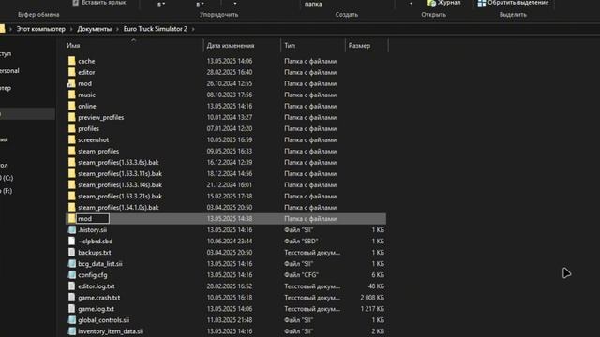This screenshot has width=600, height=337.
Task: Click the Файл "CFG" type of config.cfg
Action: 302,275
